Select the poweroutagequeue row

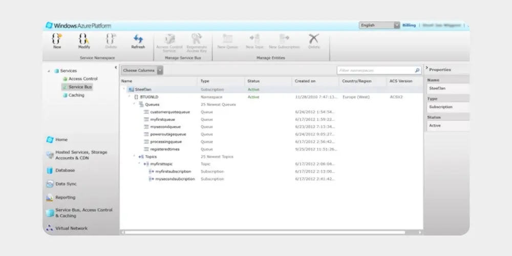click(x=271, y=134)
